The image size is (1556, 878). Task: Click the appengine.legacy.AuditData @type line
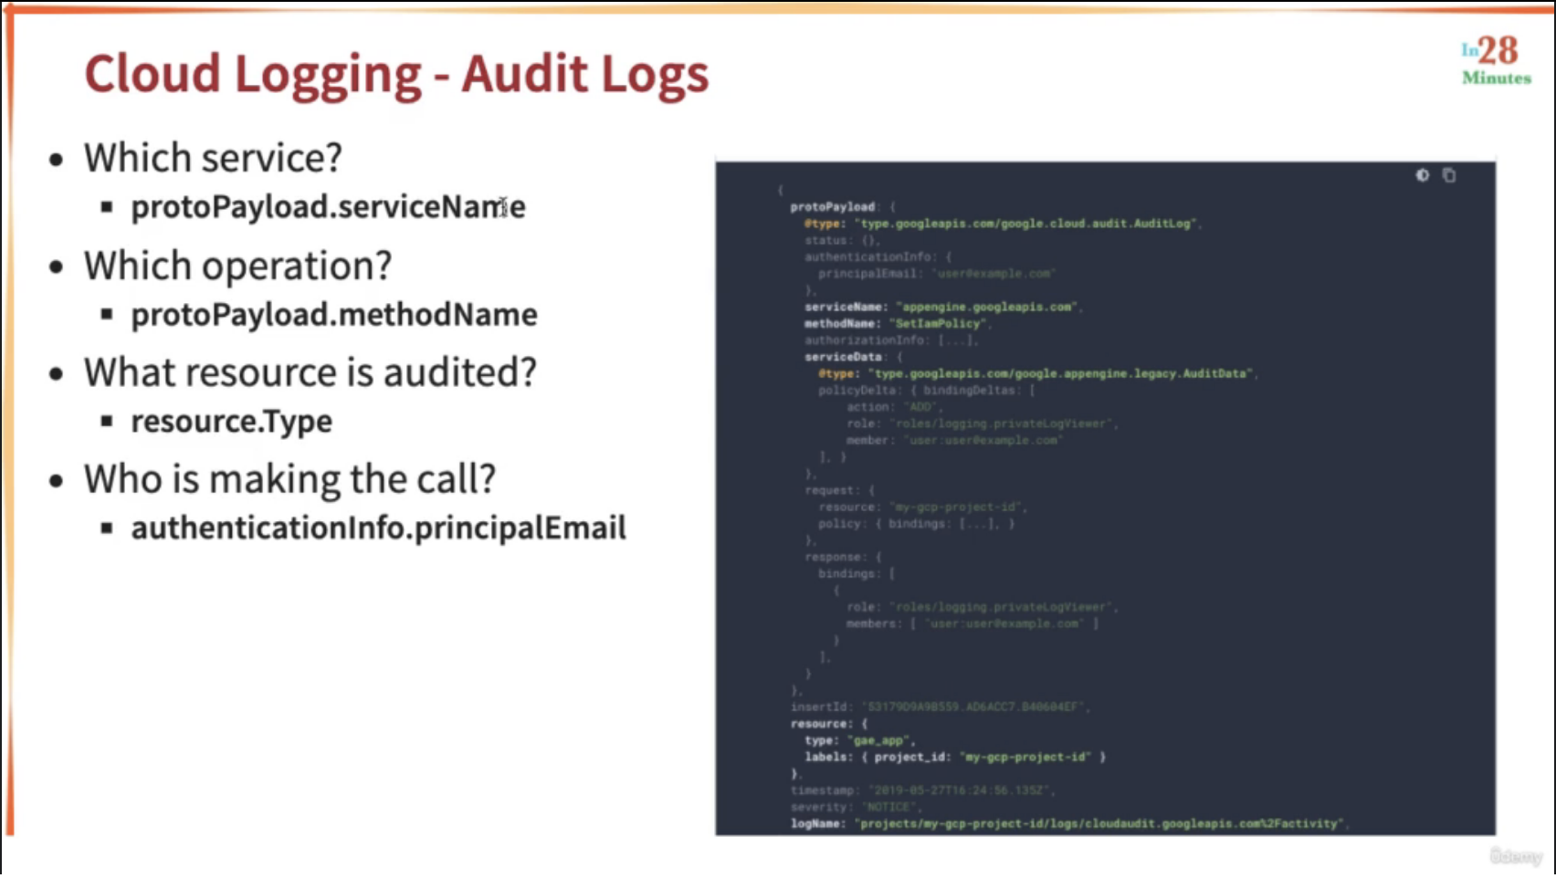pos(1037,374)
